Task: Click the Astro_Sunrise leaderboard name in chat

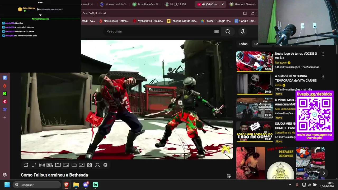Action: 29,8
